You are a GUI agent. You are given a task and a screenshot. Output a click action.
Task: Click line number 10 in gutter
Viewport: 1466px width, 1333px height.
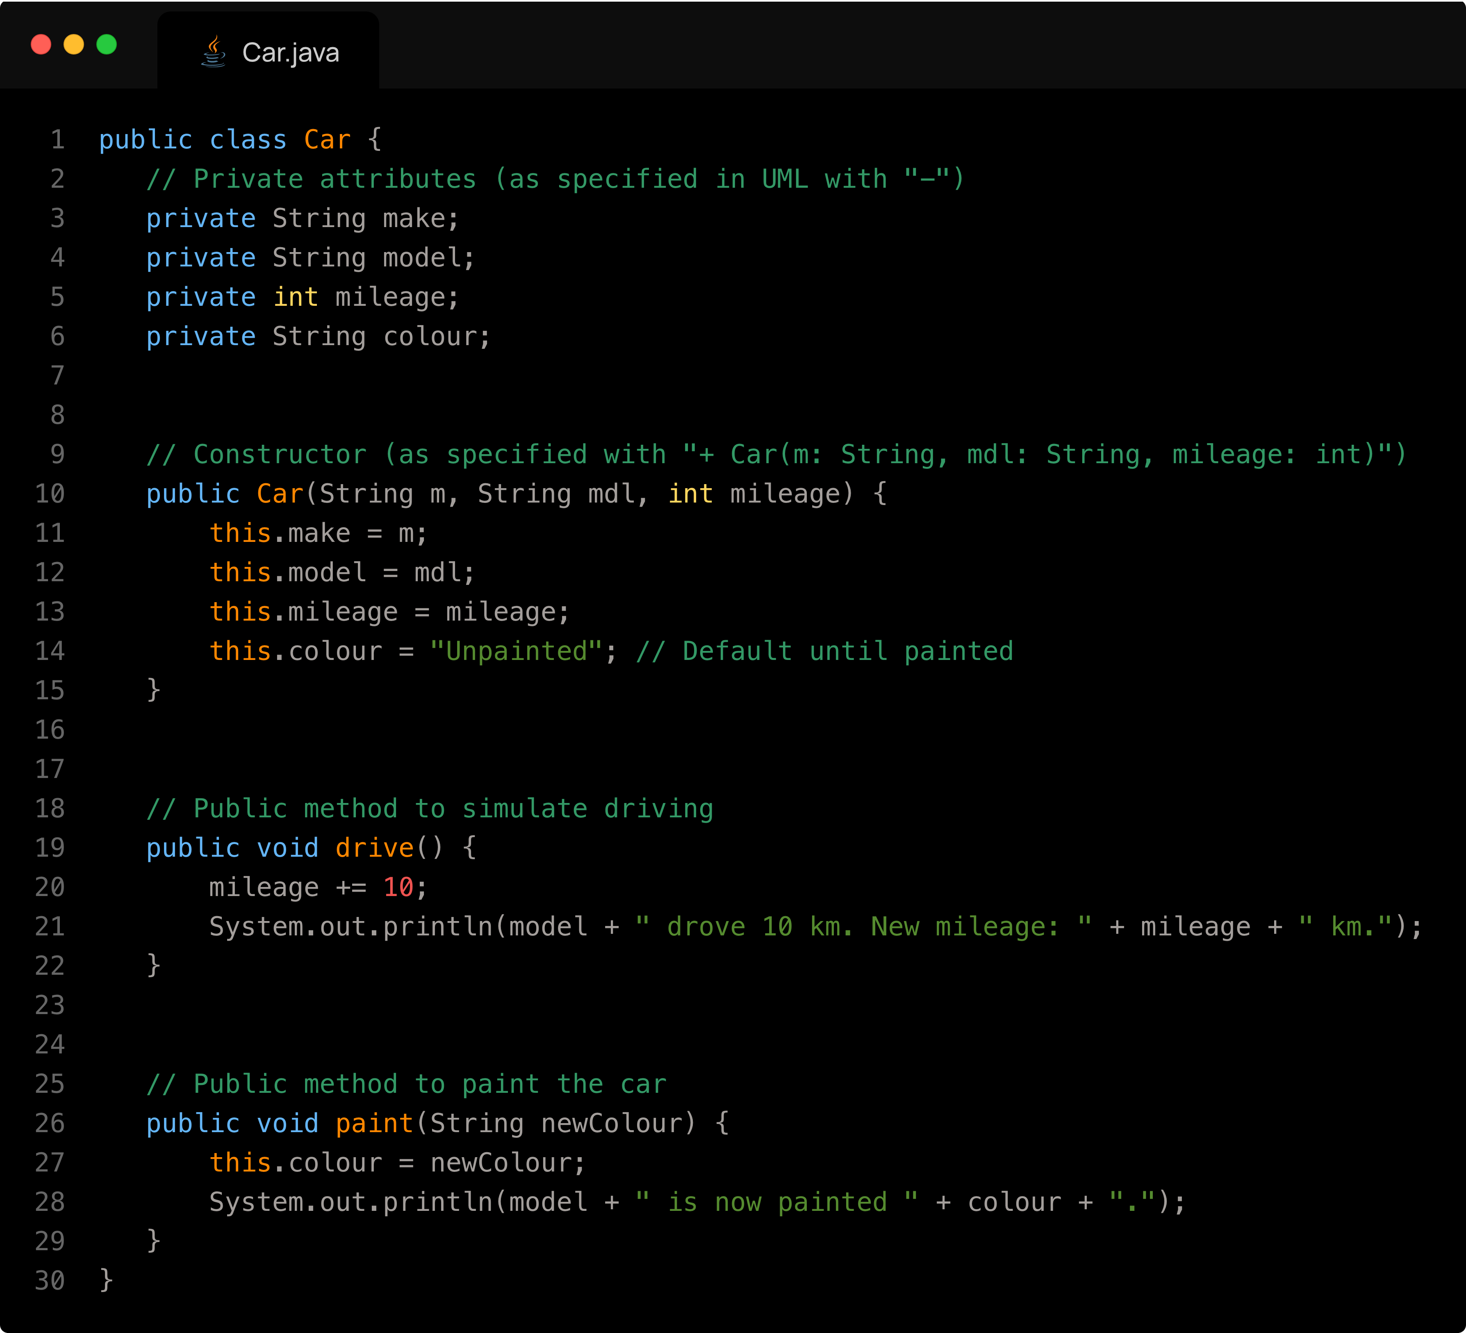point(50,494)
